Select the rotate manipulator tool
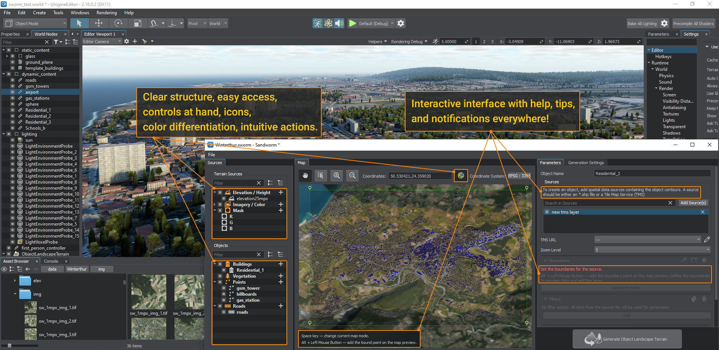 tap(118, 23)
